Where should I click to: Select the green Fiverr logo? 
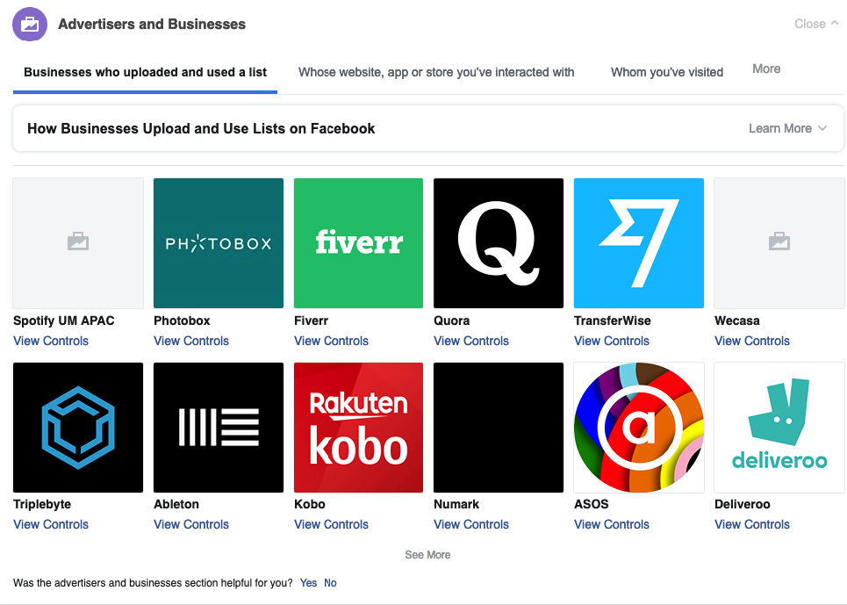click(358, 243)
